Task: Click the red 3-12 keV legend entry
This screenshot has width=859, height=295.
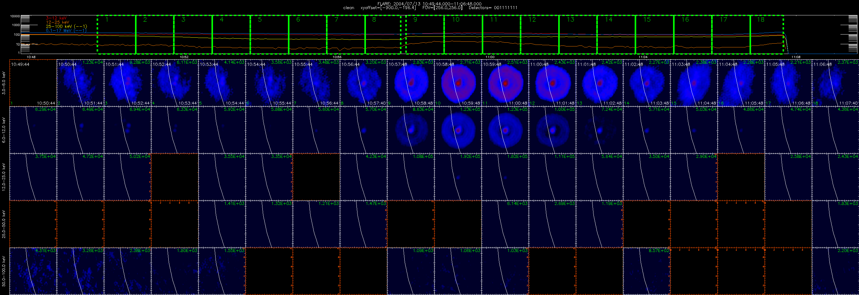Action: point(56,18)
